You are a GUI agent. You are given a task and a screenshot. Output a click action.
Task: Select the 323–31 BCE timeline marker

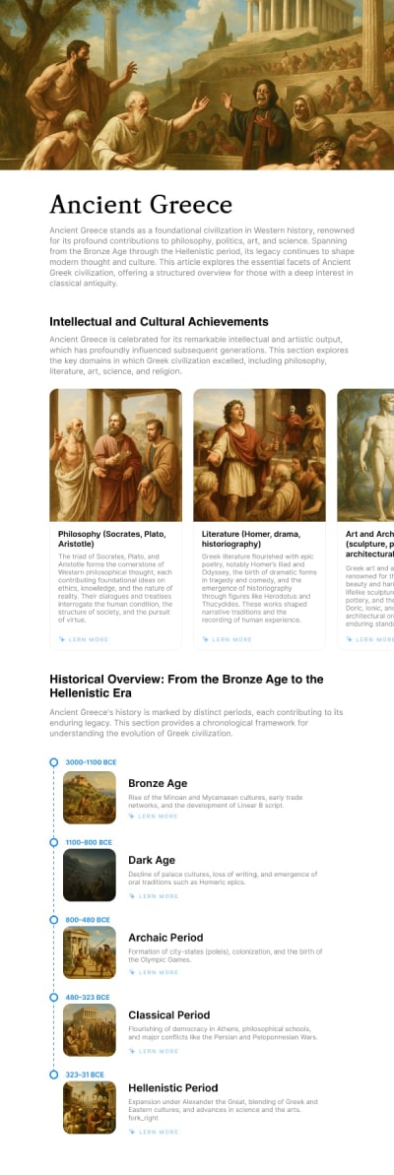tap(53, 1075)
